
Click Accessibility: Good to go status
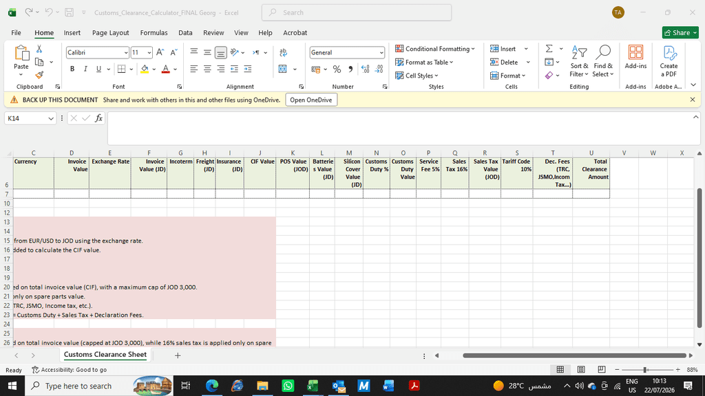click(x=70, y=369)
